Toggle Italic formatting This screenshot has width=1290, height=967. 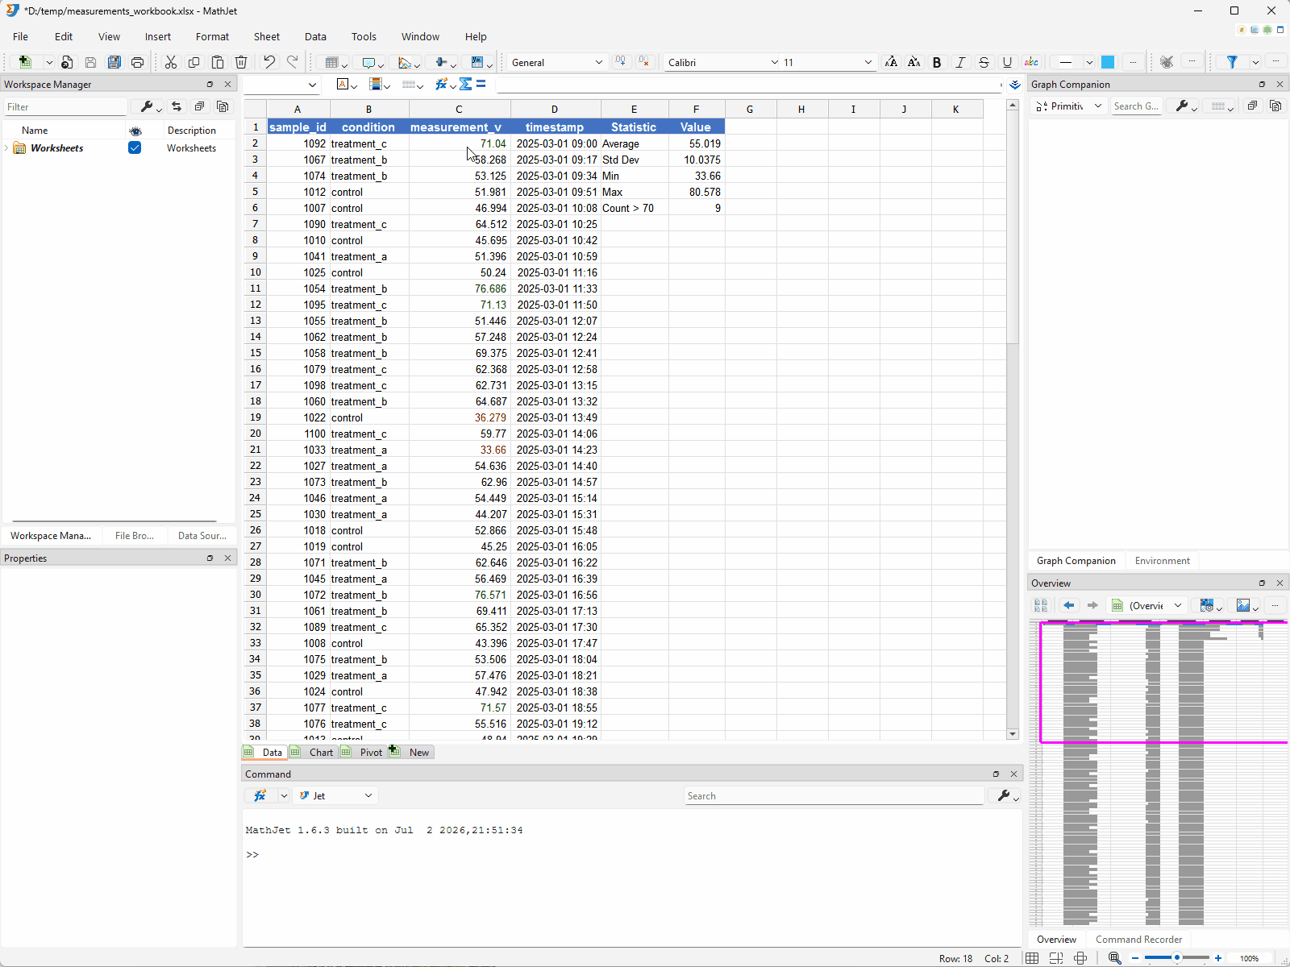(x=960, y=62)
